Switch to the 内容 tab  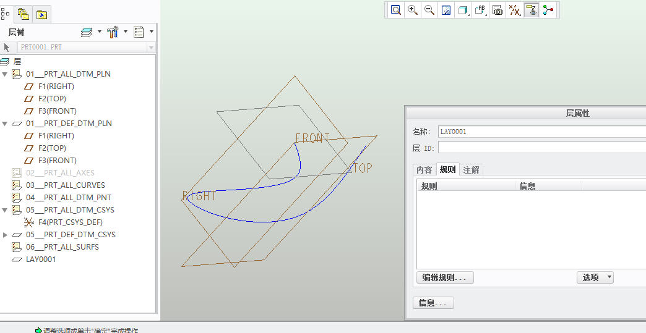424,170
